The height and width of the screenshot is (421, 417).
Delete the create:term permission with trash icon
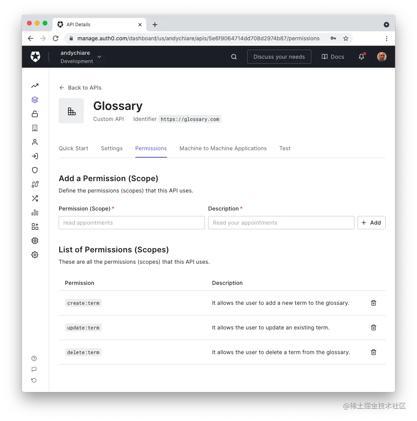[373, 302]
